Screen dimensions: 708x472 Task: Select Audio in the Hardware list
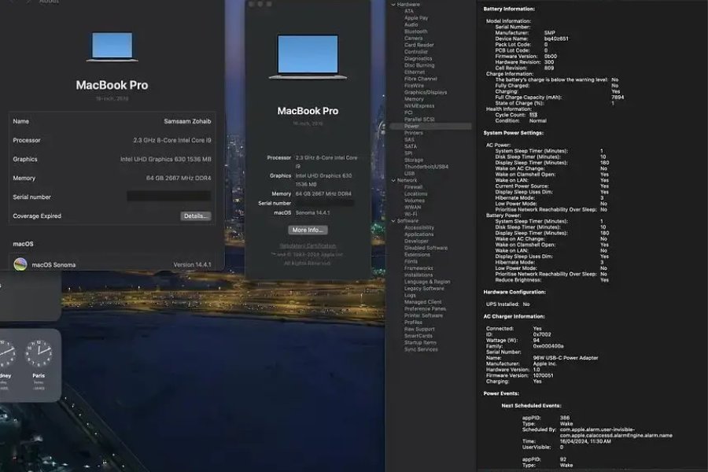coord(411,25)
